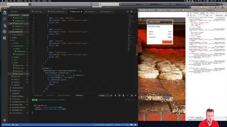Image resolution: width=227 pixels, height=127 pixels.
Task: Kill the terminal with trash icon
Action: (123, 96)
